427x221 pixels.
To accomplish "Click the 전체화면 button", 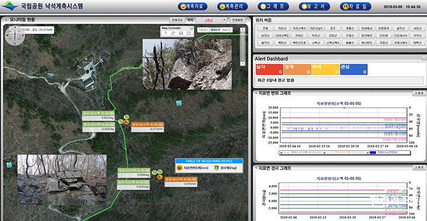I will 237,20.
